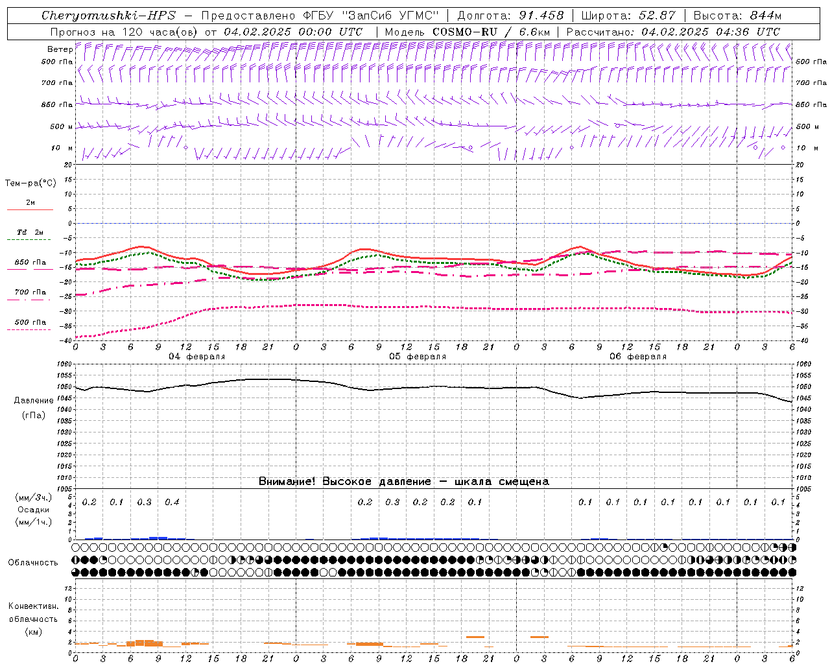Click the 'Тем-ра(°C)' temperature legend title
This screenshot has height=664, width=830.
30,184
